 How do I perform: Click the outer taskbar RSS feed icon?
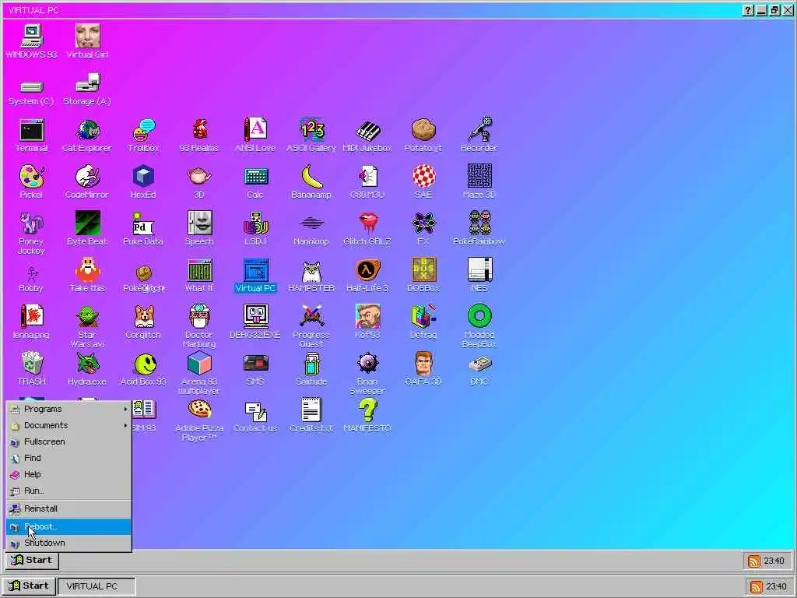tap(757, 587)
